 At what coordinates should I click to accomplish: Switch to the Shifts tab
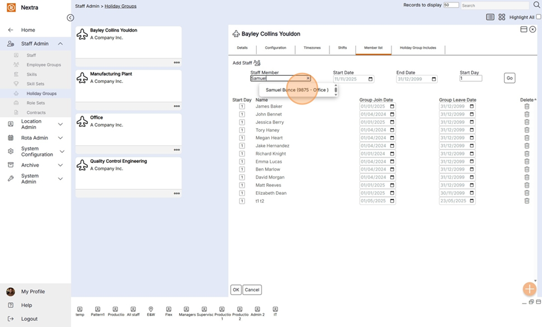click(342, 48)
